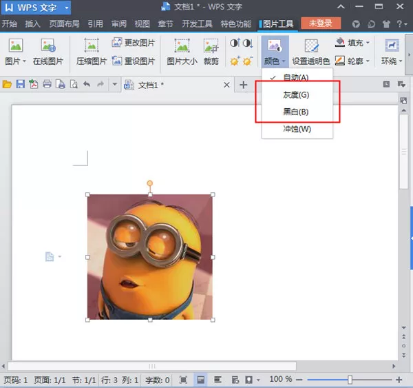Click the vertical scrollbar thumb
Screen dimensions: 413x388
(403, 152)
